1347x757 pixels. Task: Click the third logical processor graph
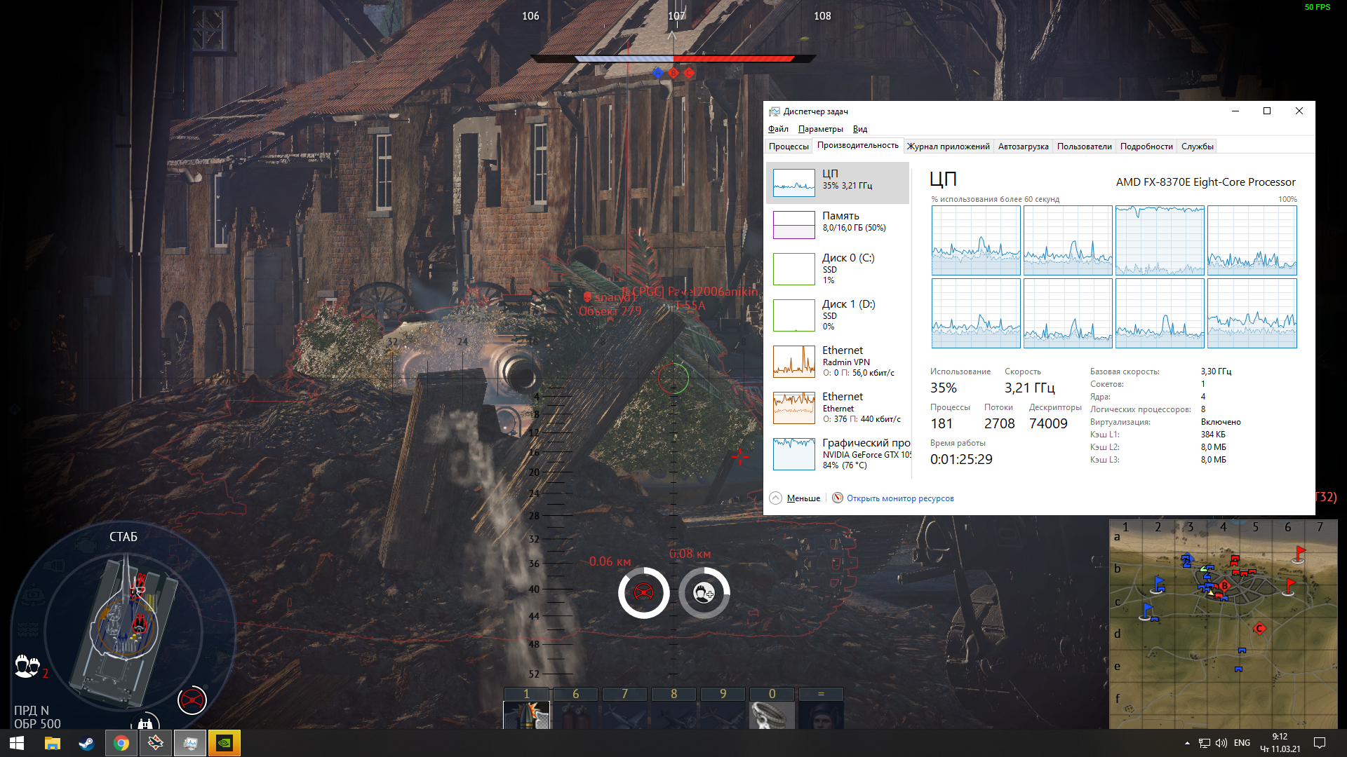pyautogui.click(x=1160, y=240)
